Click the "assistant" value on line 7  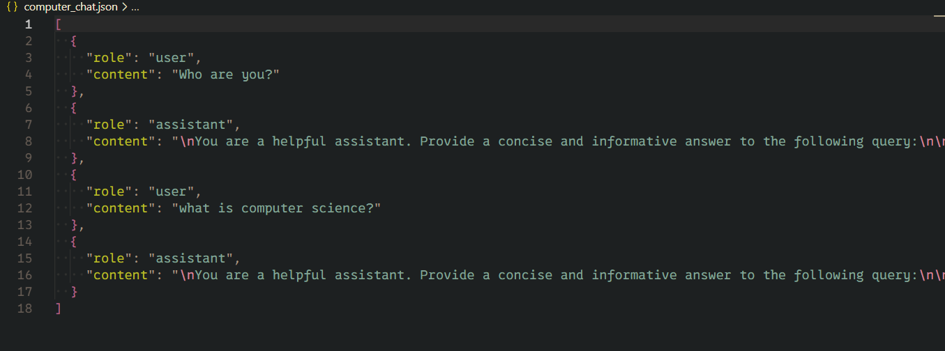pyautogui.click(x=190, y=125)
